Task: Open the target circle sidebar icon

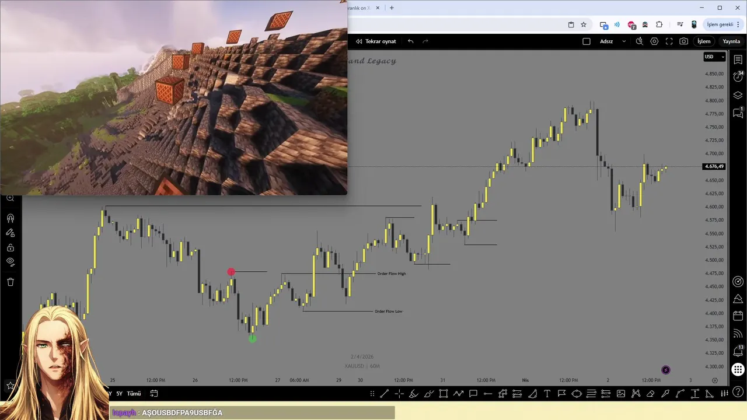Action: (x=738, y=282)
